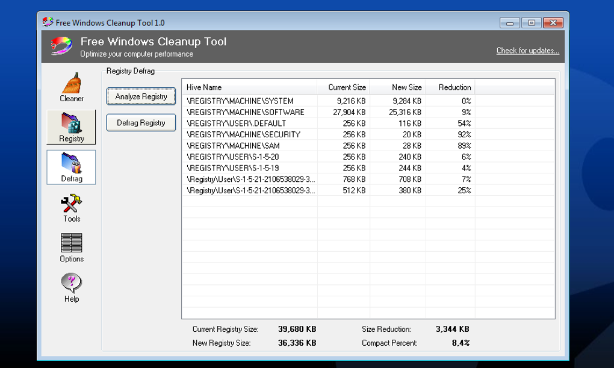This screenshot has width=614, height=368.
Task: Click the 20 KB new size cell
Action: pos(412,134)
